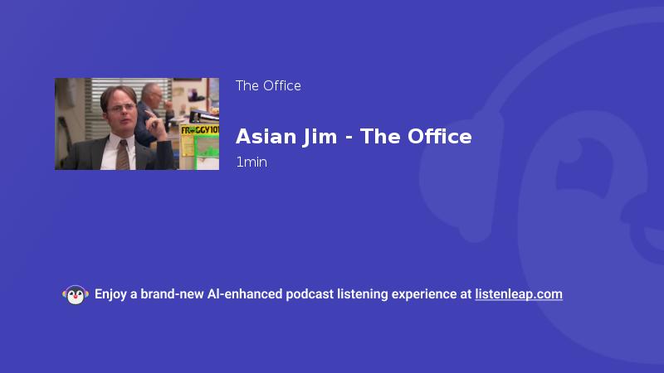
Task: Click the 'Asian Jim - The Office' title
Action: coord(354,137)
